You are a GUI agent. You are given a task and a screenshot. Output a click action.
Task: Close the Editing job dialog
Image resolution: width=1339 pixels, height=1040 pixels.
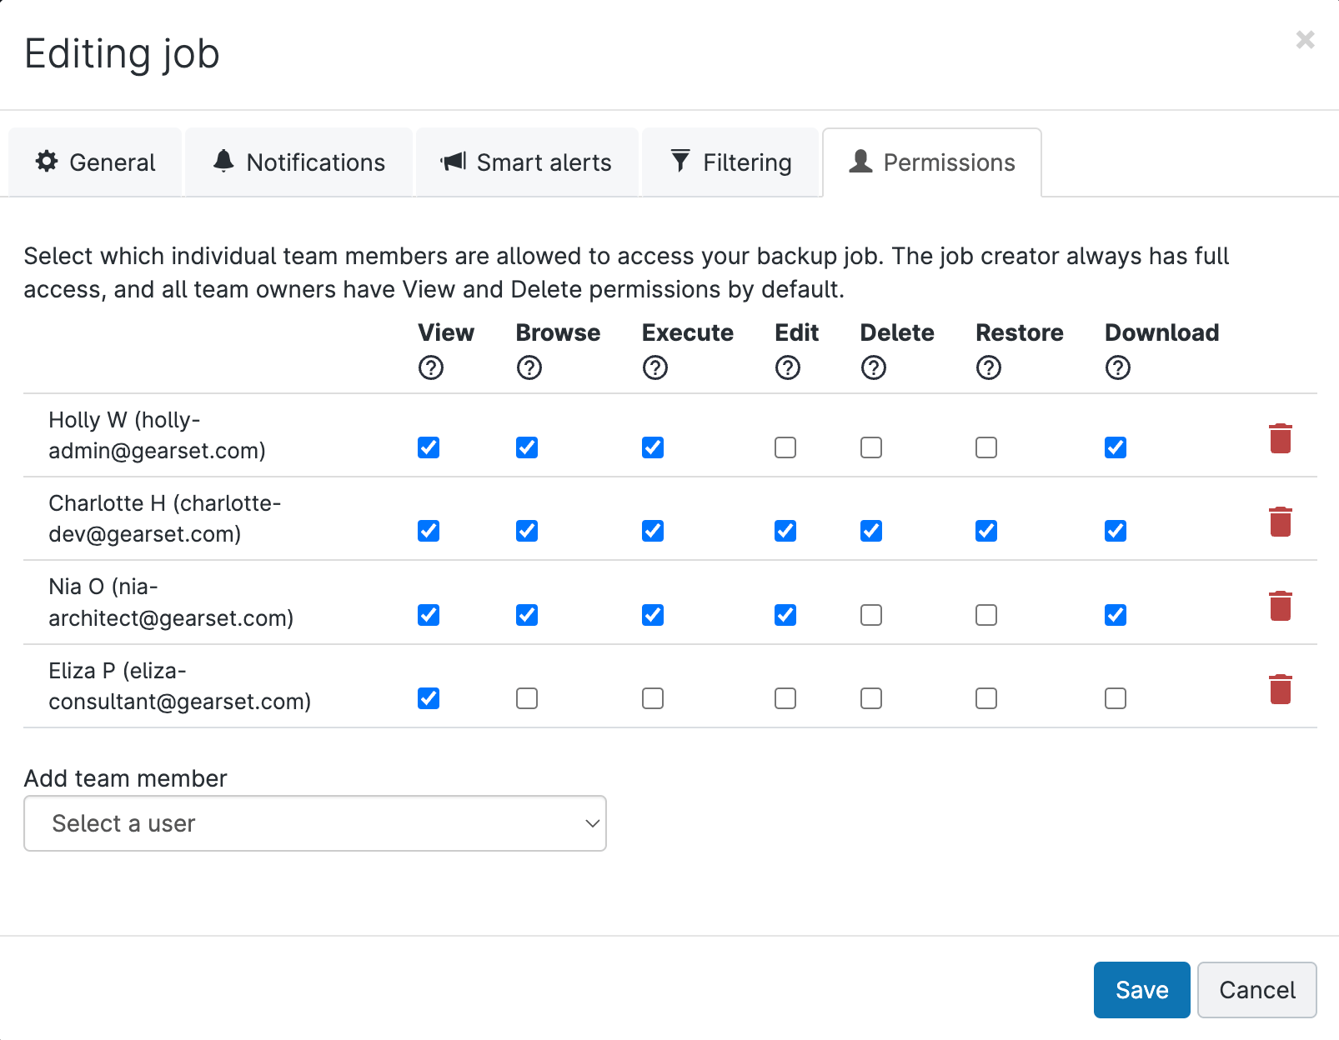1305,40
